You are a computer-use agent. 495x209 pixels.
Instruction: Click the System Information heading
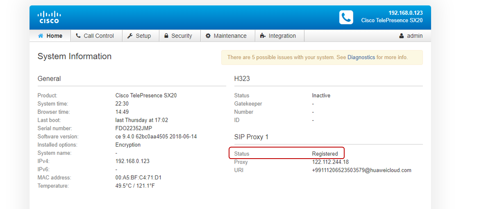[74, 57]
